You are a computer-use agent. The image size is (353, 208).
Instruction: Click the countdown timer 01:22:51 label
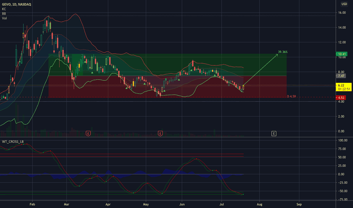coord(344,89)
